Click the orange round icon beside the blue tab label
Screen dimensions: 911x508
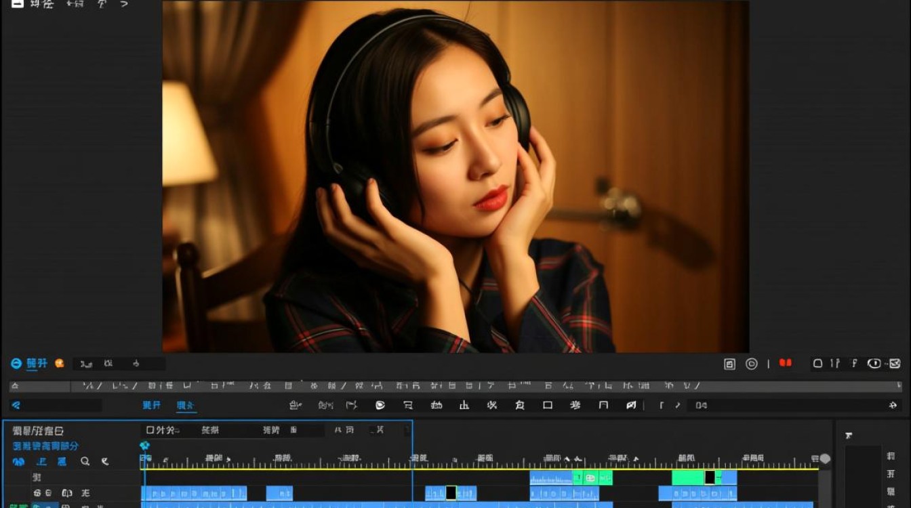pos(60,364)
